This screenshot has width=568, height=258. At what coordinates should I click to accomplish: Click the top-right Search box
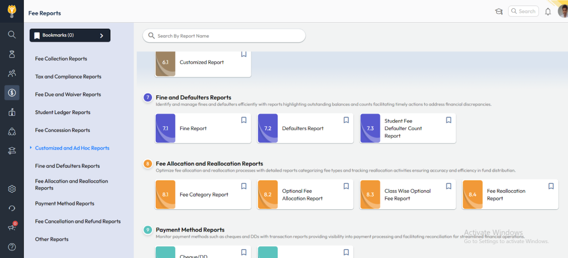[524, 11]
